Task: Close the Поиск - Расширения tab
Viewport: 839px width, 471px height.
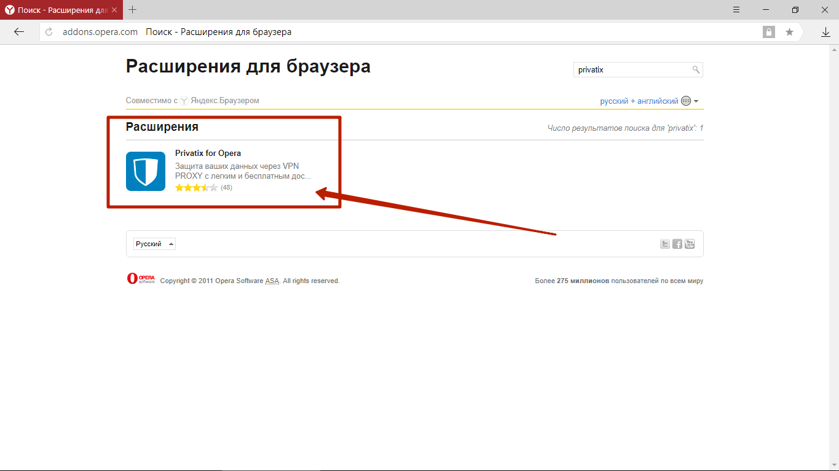Action: coord(114,10)
